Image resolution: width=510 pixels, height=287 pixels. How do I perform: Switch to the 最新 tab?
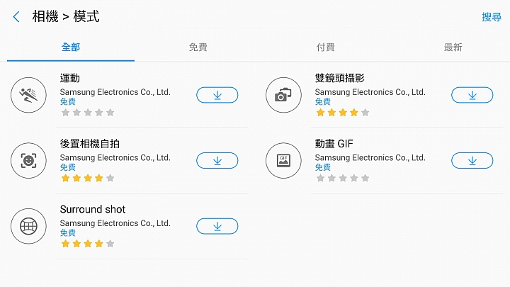(453, 47)
